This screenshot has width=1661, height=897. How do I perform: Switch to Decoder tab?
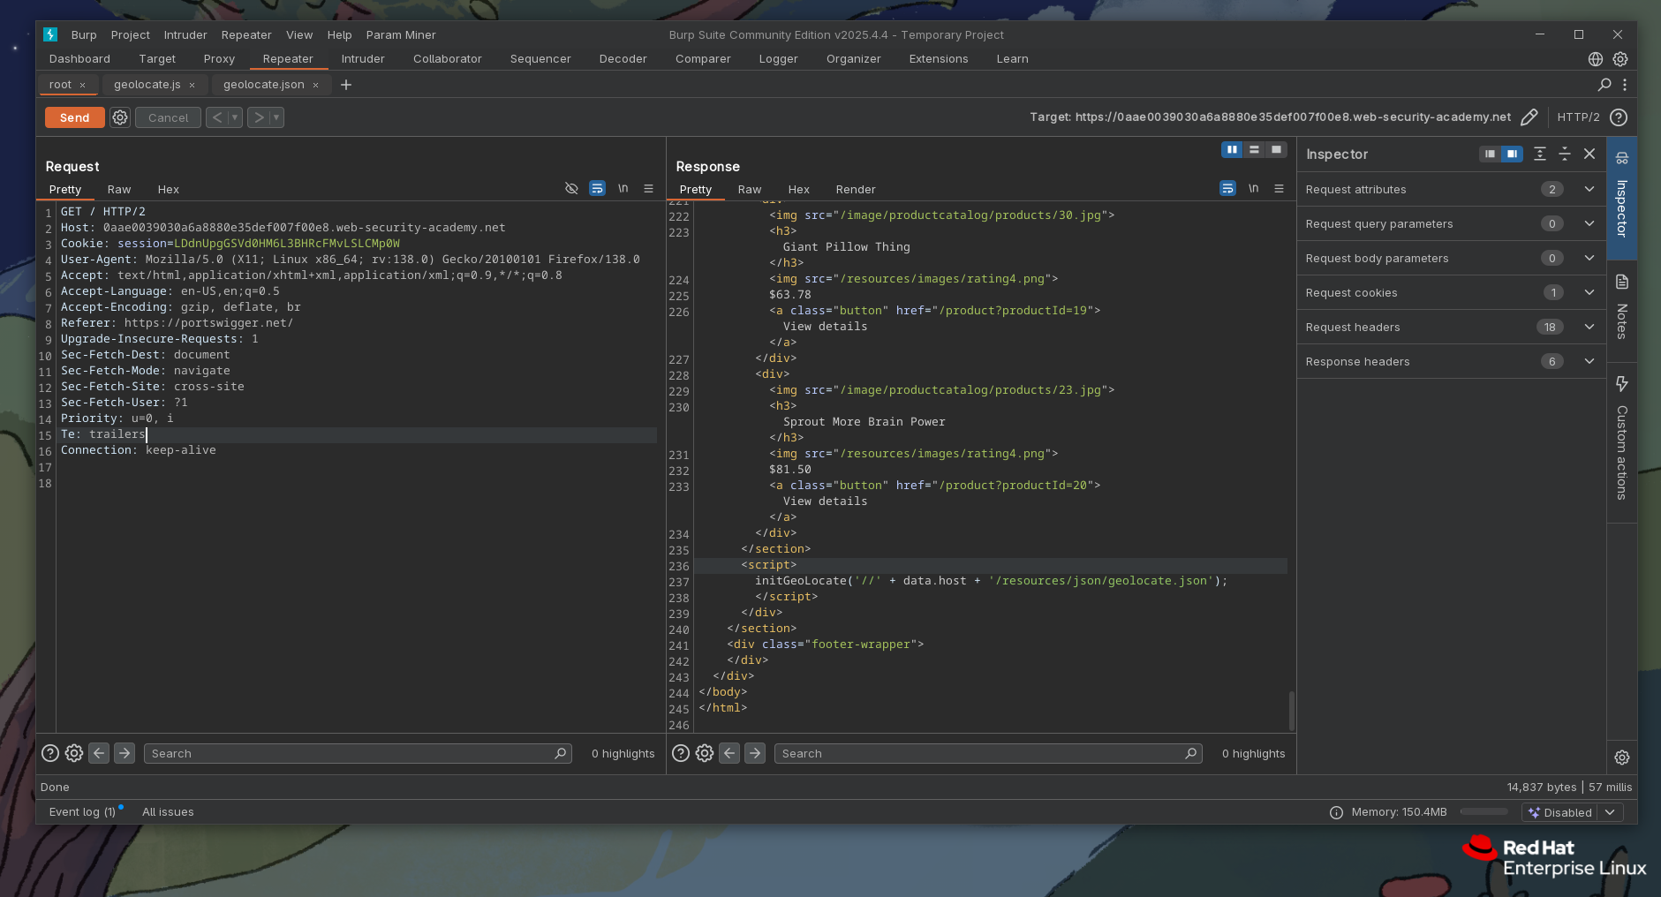tap(623, 59)
